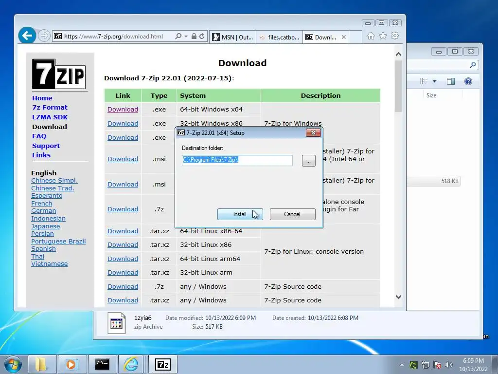Switch language to Vietnamese
Screen dimensions: 498x374
49,263
